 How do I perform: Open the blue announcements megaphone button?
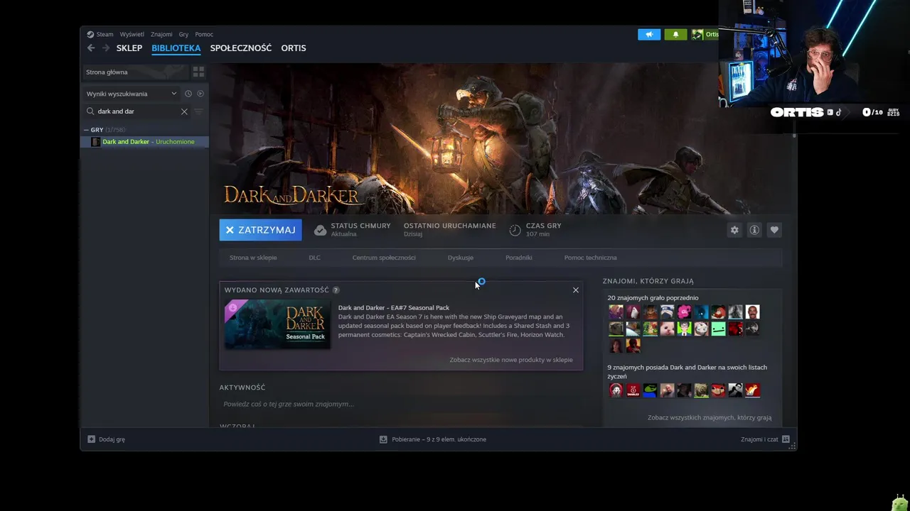click(649, 34)
